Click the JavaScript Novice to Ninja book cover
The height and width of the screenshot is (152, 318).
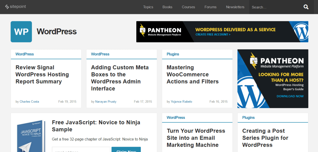[31, 136]
